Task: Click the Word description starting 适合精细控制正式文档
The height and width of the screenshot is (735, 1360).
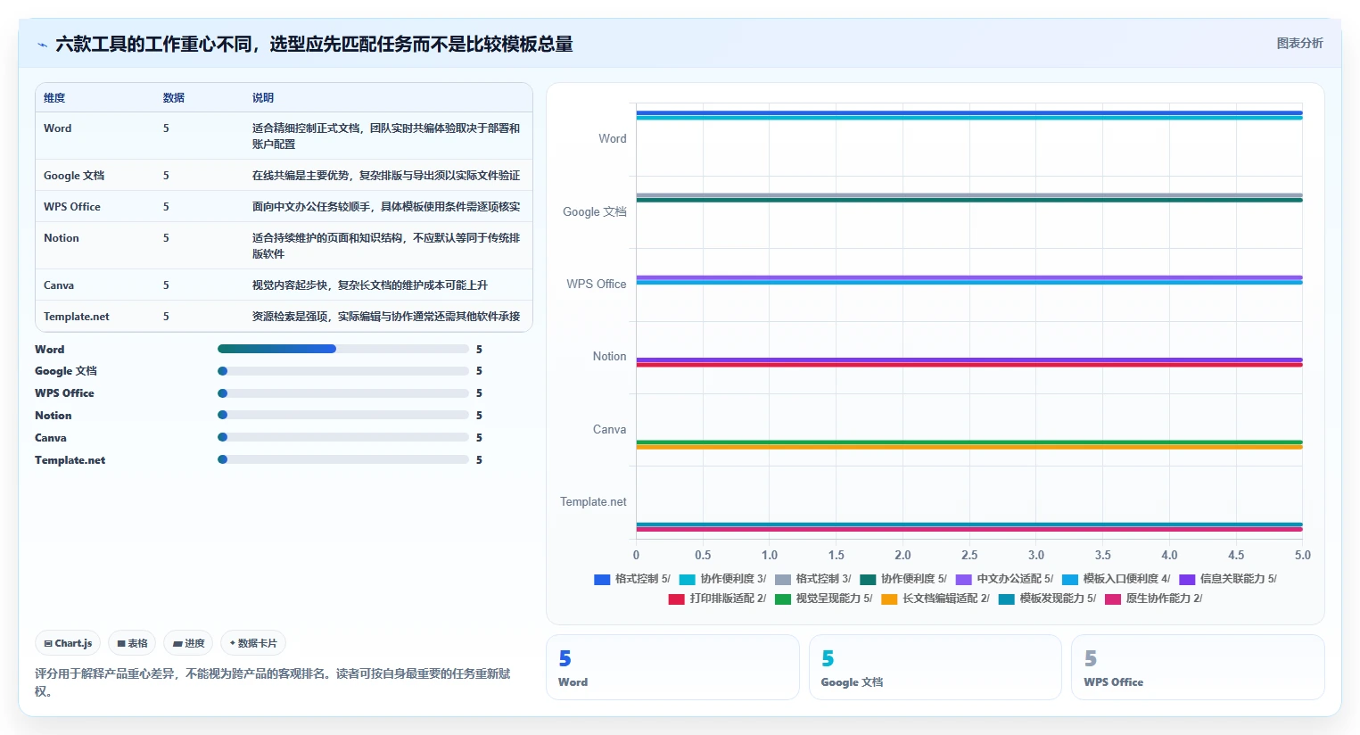Action: (x=386, y=136)
